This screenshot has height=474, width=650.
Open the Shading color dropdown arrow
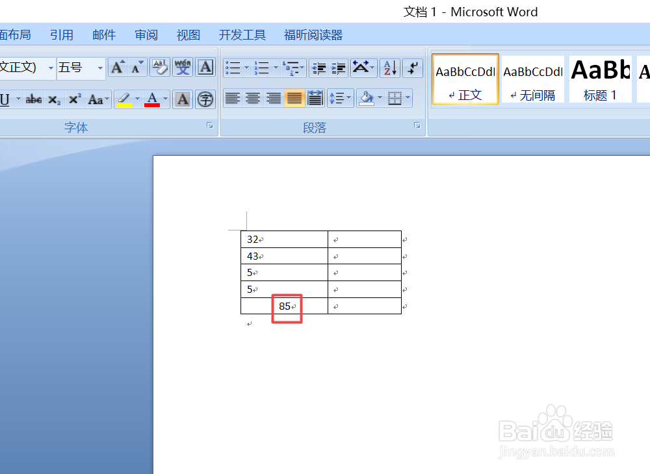380,99
